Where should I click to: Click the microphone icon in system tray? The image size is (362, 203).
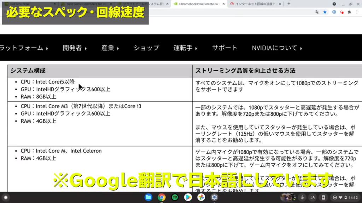click(303, 197)
